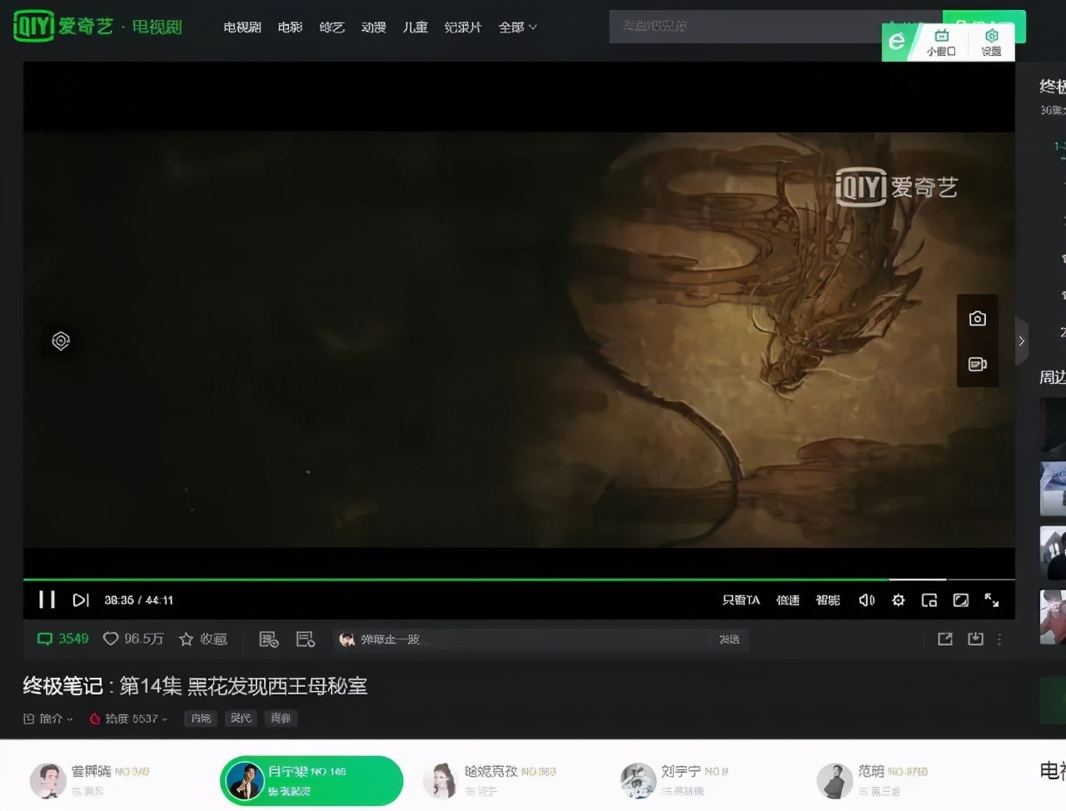Open the more options three-dot menu
Viewport: 1066px width, 811px height.
[x=999, y=639]
